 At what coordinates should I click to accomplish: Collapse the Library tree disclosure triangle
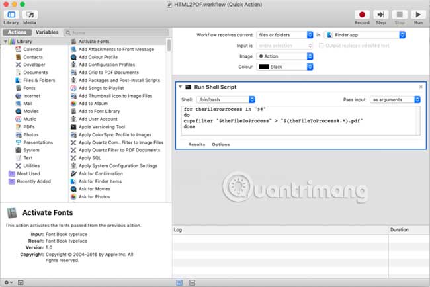point(5,42)
